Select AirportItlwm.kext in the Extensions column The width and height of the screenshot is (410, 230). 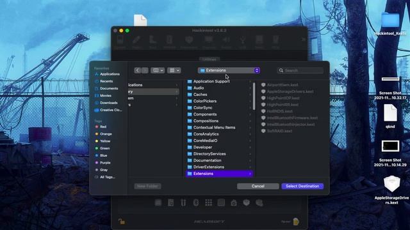(x=280, y=85)
